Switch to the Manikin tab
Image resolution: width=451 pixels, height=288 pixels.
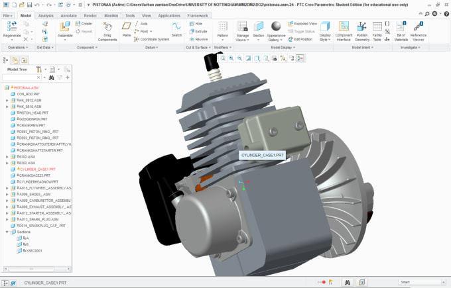[111, 15]
